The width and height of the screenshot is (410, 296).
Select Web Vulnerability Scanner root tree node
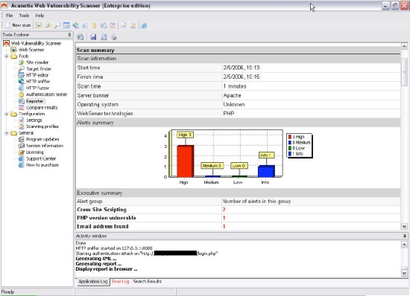pyautogui.click(x=36, y=43)
